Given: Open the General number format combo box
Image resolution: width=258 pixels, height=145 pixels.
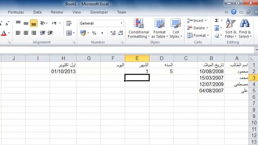Looking at the screenshot, I should [x=101, y=23].
